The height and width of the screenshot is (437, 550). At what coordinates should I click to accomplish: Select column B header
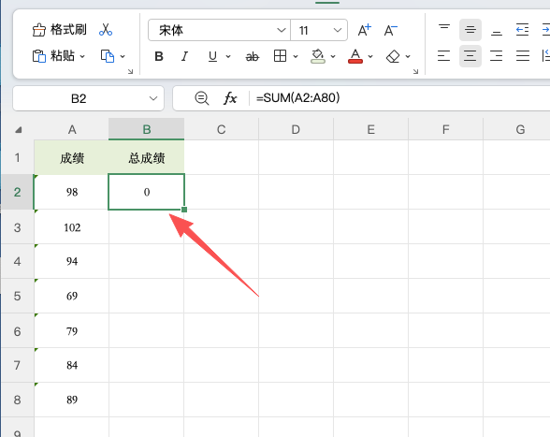pyautogui.click(x=147, y=129)
